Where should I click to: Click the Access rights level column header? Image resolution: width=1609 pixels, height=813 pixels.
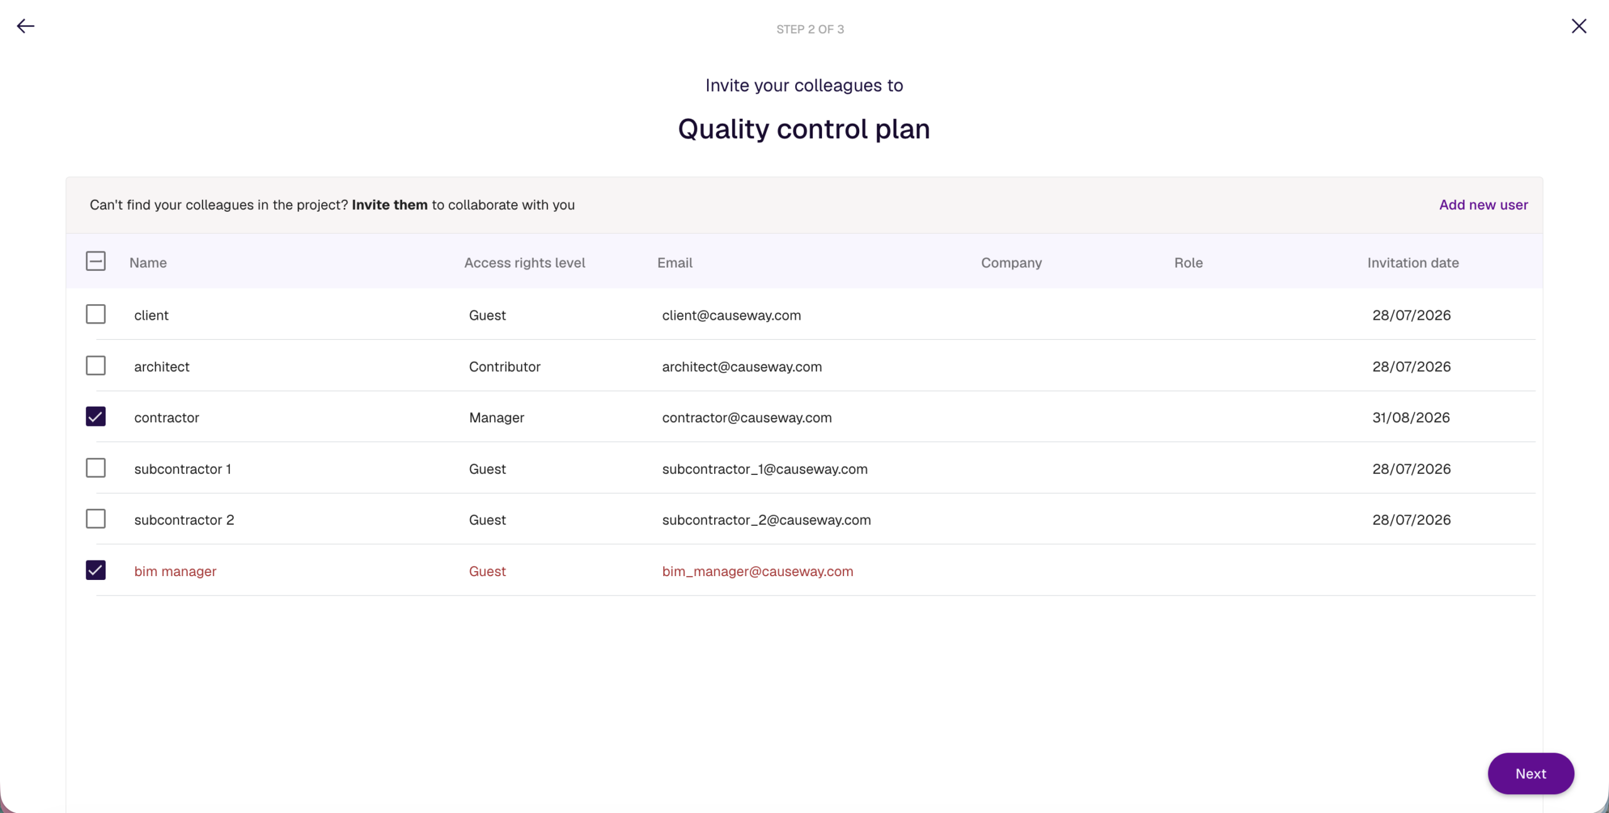pyautogui.click(x=524, y=263)
